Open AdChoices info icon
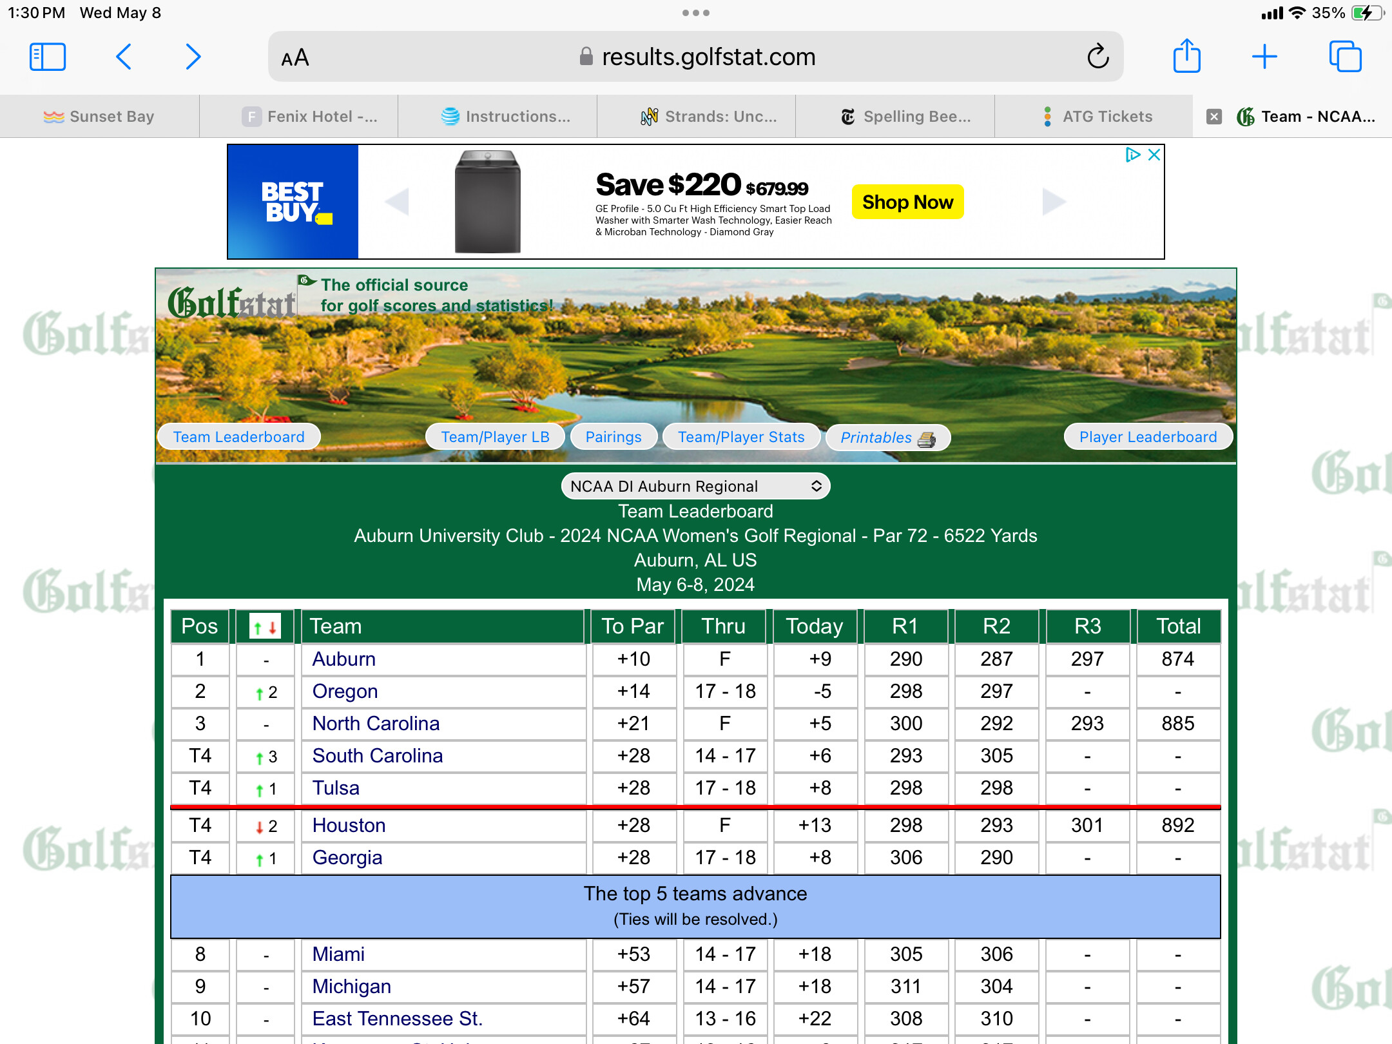Image resolution: width=1392 pixels, height=1044 pixels. 1132,155
